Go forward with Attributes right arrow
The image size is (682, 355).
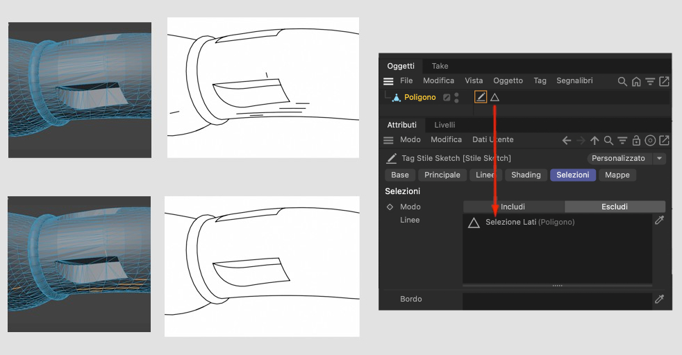point(581,140)
